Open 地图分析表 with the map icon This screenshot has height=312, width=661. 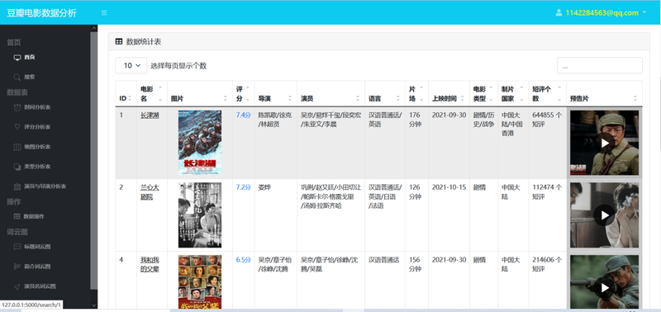32,147
